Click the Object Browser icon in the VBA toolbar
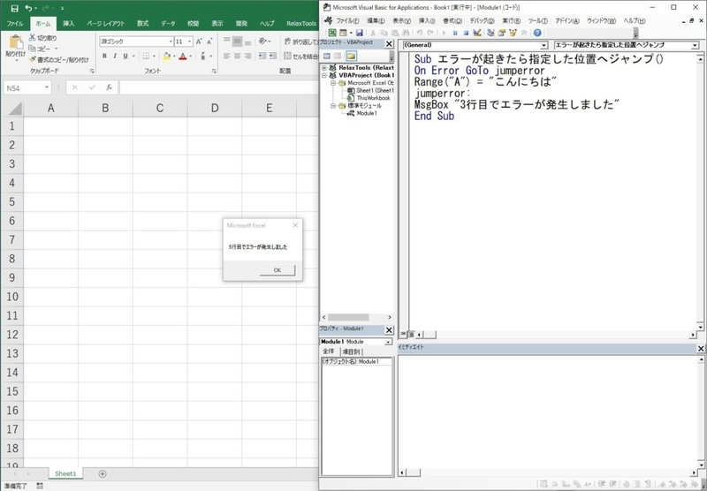The height and width of the screenshot is (491, 707). tap(513, 33)
